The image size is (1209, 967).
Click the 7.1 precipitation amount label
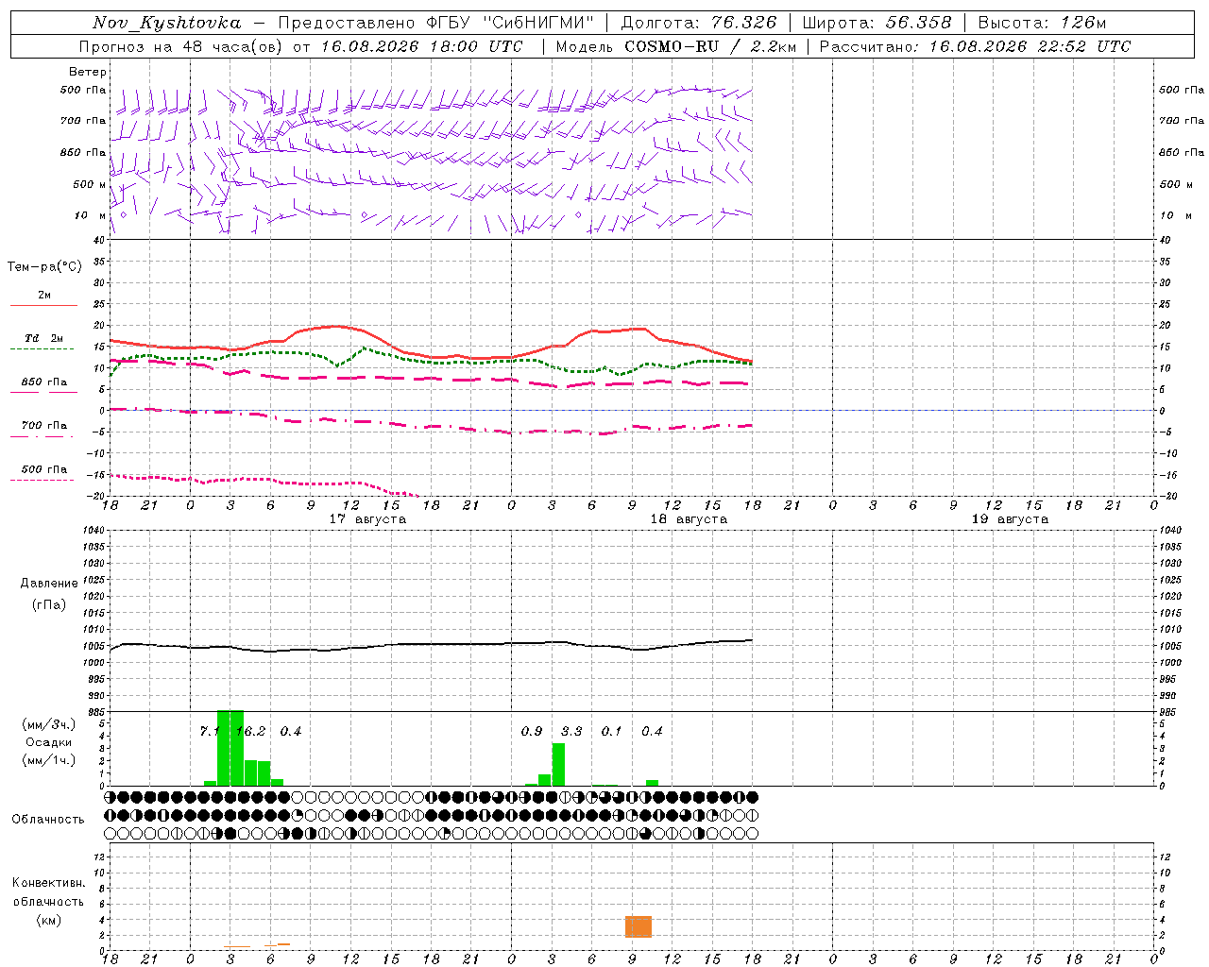point(209,731)
